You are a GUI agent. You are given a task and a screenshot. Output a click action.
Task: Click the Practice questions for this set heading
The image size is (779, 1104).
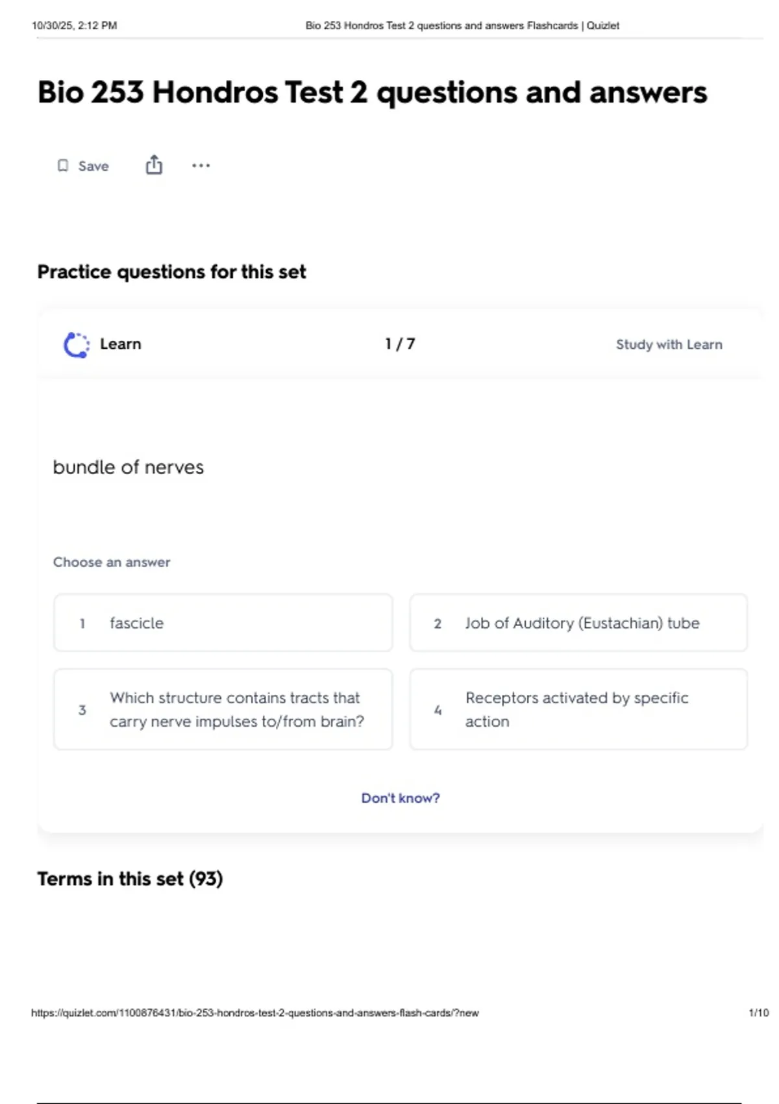[x=171, y=271]
